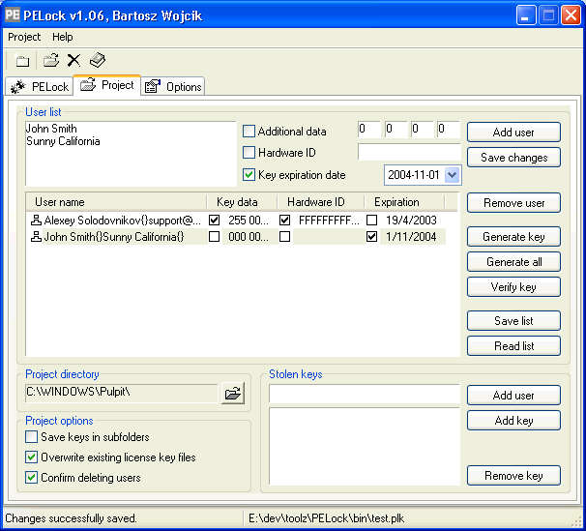Open the key expiration date dropdown

click(x=452, y=175)
